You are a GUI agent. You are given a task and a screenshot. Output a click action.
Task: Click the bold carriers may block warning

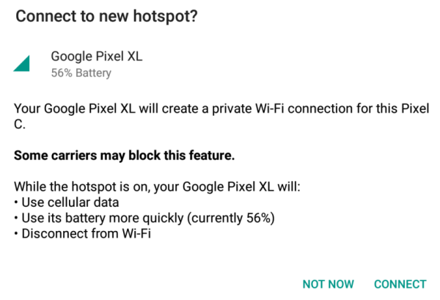click(125, 156)
